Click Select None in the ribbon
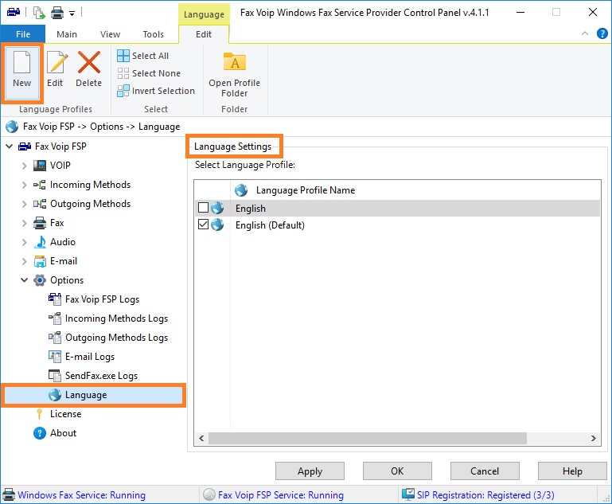The image size is (612, 504). tap(149, 73)
